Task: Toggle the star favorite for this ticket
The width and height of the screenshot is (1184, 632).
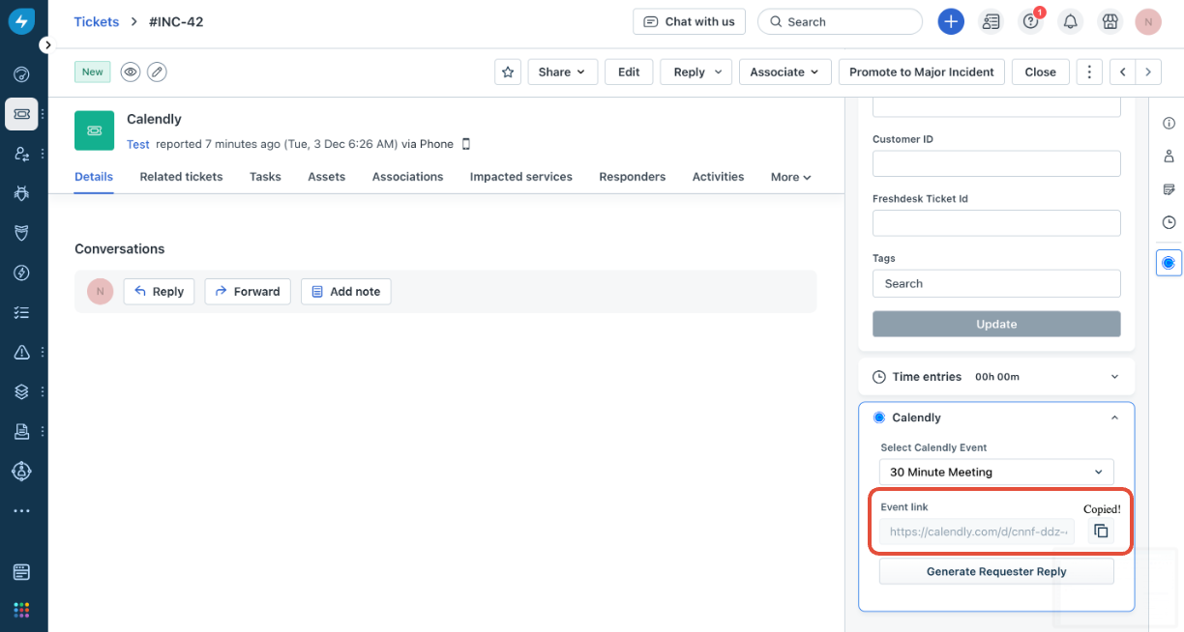Action: click(508, 72)
